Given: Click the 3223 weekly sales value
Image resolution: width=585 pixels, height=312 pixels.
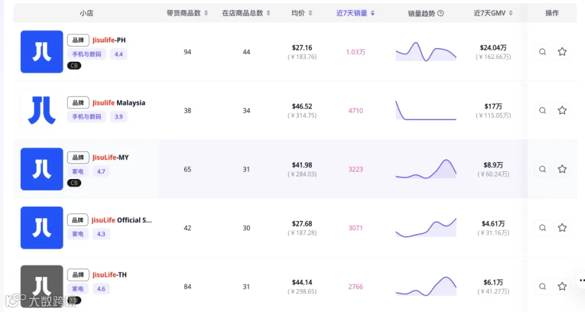Looking at the screenshot, I should click(x=356, y=169).
